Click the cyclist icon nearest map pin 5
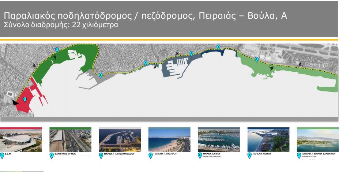The image size is (339, 172). [178, 53]
